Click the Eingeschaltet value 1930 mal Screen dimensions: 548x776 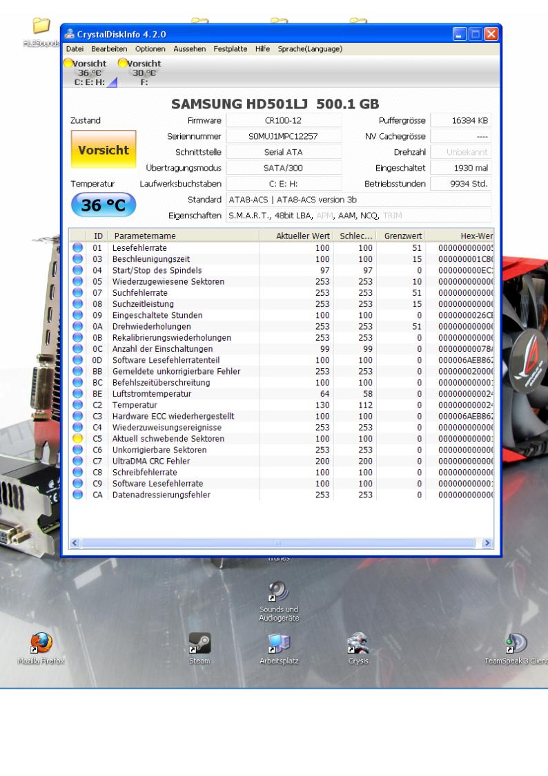(460, 168)
